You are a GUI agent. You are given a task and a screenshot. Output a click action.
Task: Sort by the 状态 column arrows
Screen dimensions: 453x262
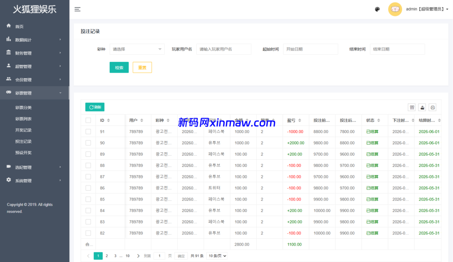tap(379, 120)
